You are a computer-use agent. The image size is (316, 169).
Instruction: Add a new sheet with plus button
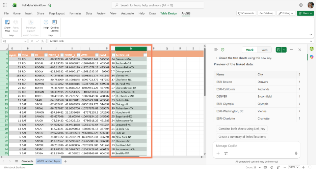point(65,161)
